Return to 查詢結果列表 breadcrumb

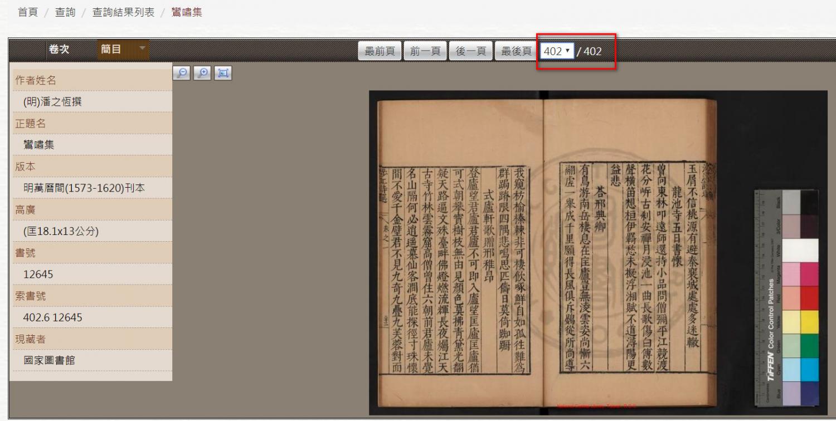(123, 12)
